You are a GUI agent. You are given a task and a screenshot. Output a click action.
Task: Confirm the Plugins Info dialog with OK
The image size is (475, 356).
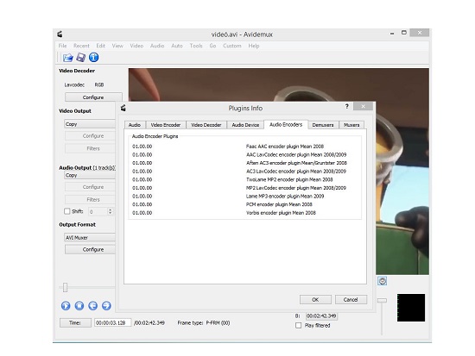click(315, 299)
